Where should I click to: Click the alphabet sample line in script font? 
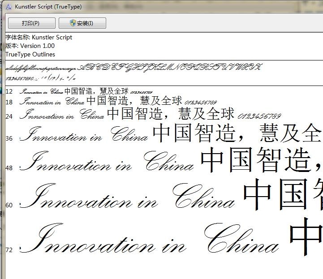[x=134, y=68]
